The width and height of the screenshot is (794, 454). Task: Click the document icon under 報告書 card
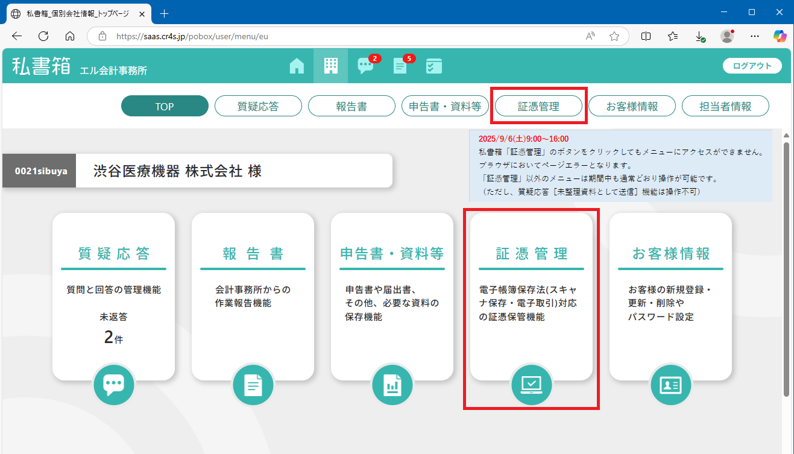pos(253,384)
